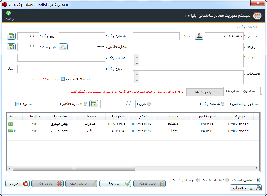Switch to جستجوی حساب ها tab
Image resolution: width=267 pixels, height=196 pixels.
point(242,91)
